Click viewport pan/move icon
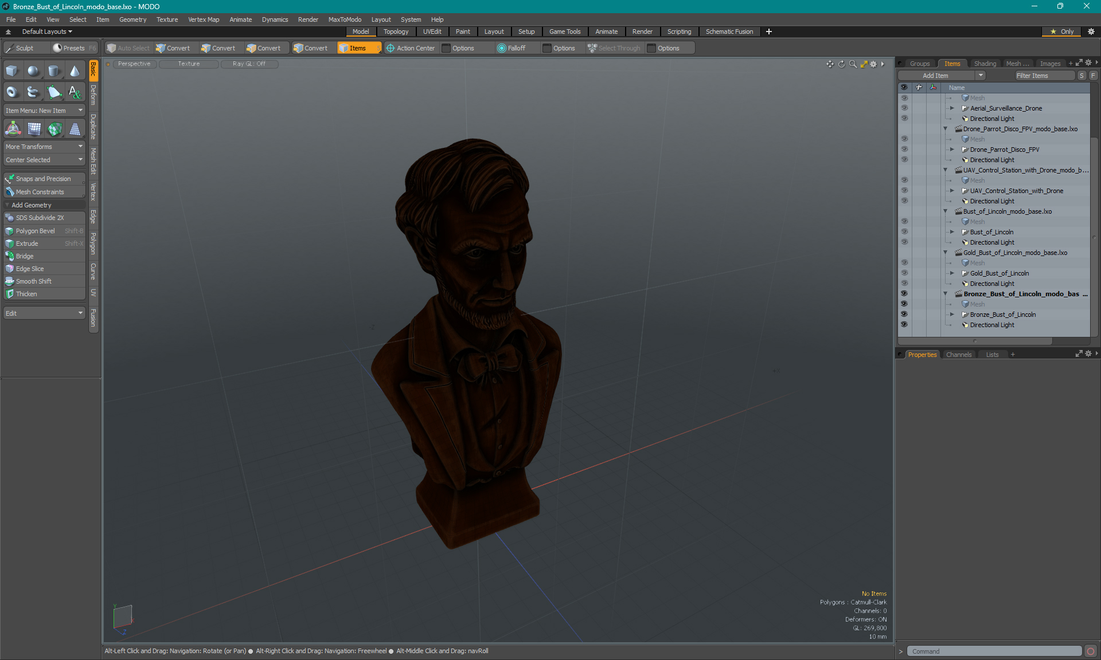This screenshot has height=660, width=1101. pos(830,64)
